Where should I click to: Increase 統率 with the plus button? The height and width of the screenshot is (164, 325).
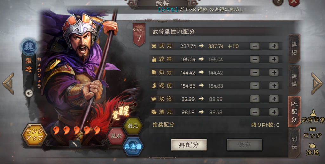pyautogui.click(x=274, y=59)
